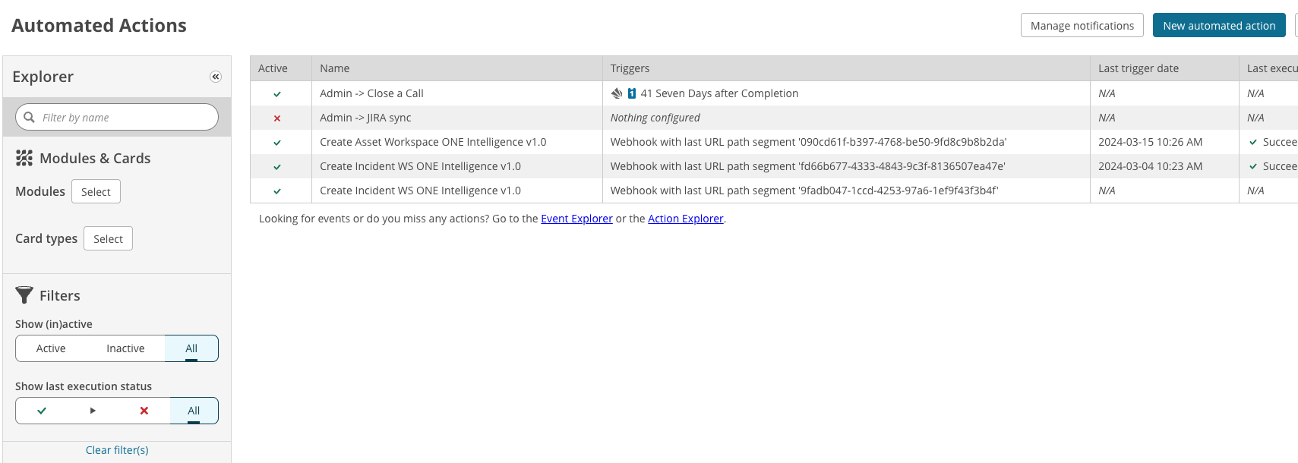Click the Filters funnel icon
1298x463 pixels.
(24, 295)
